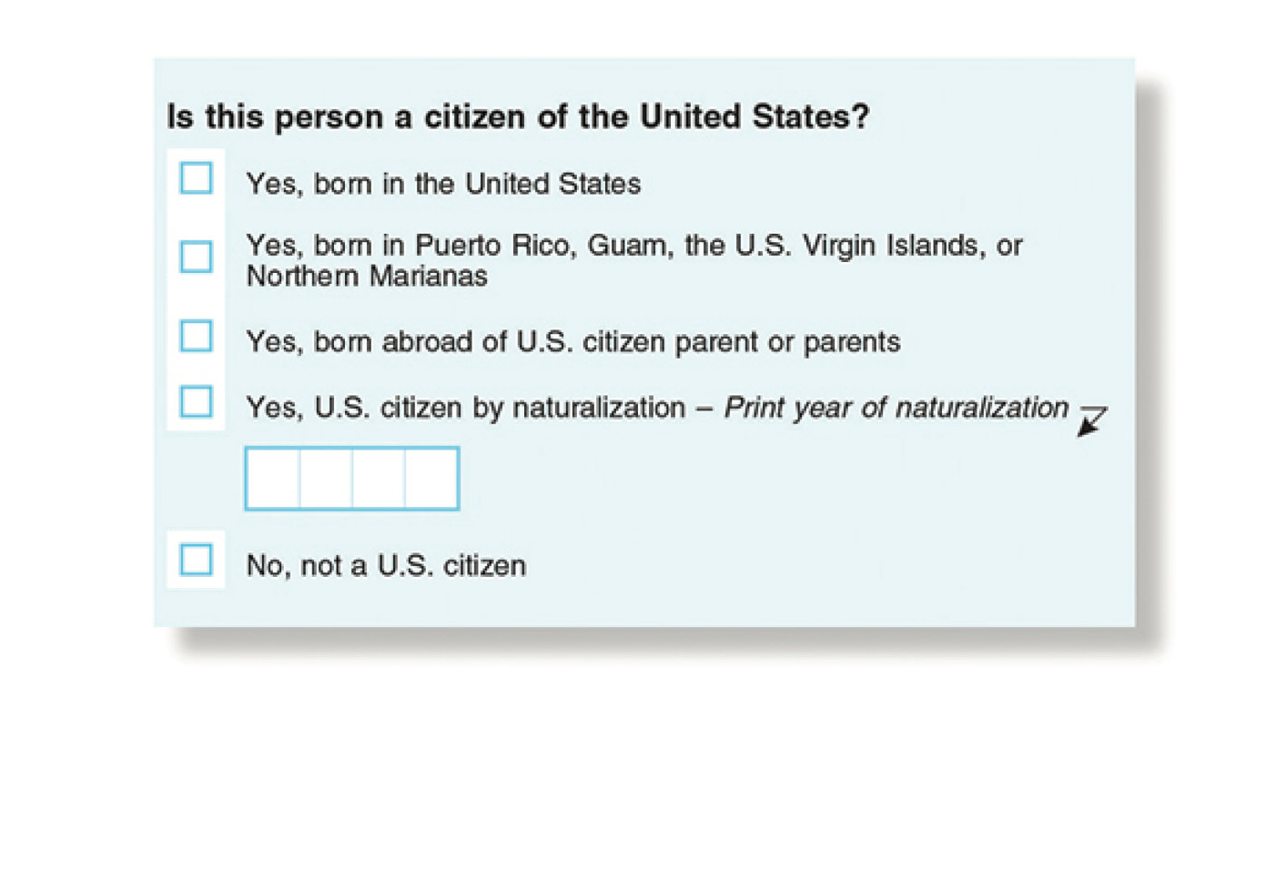
Task: Click the citizenship question heading
Action: click(518, 117)
